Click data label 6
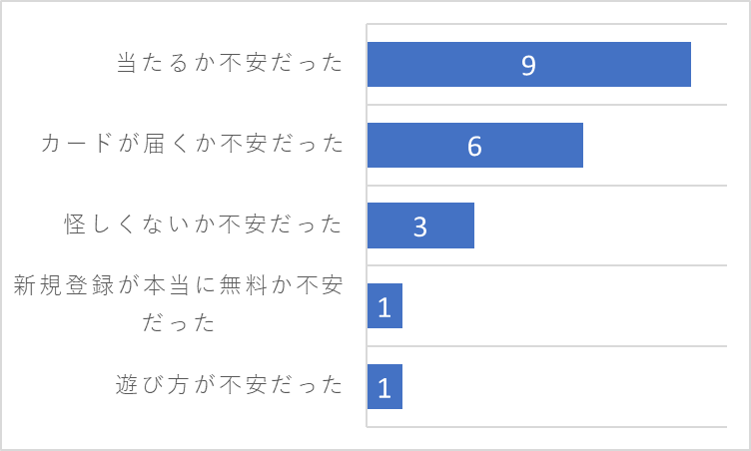The width and height of the screenshot is (751, 451). [474, 146]
